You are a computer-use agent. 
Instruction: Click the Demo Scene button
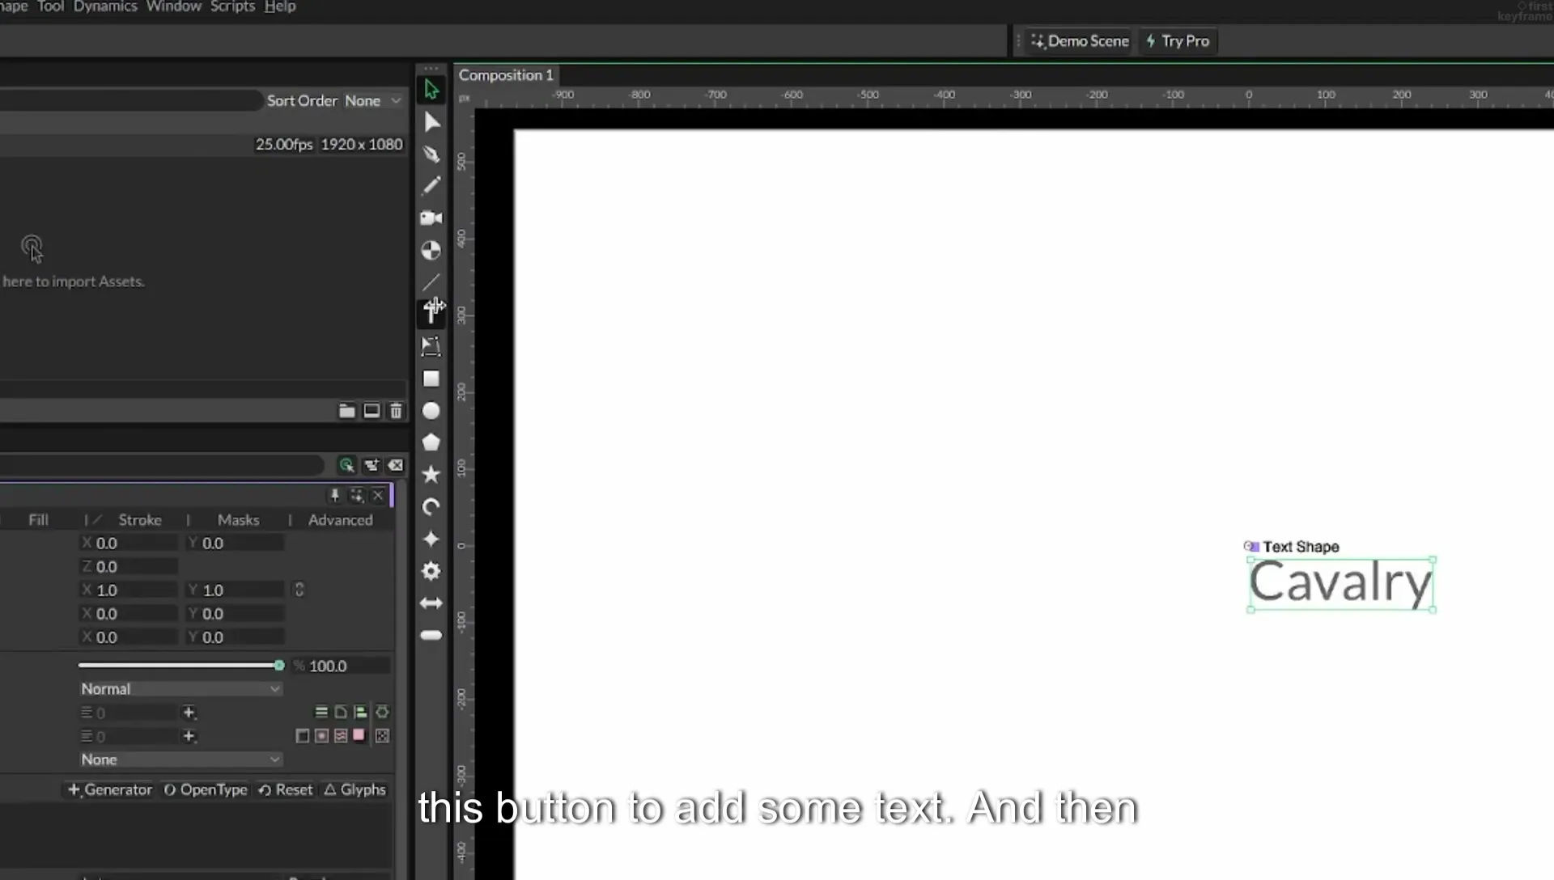coord(1080,41)
